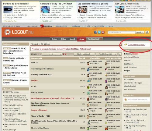Viewport: 152px width, 131px height.
Task: Click 'Új fórumtéma nyitása' link
Action: point(136,45)
